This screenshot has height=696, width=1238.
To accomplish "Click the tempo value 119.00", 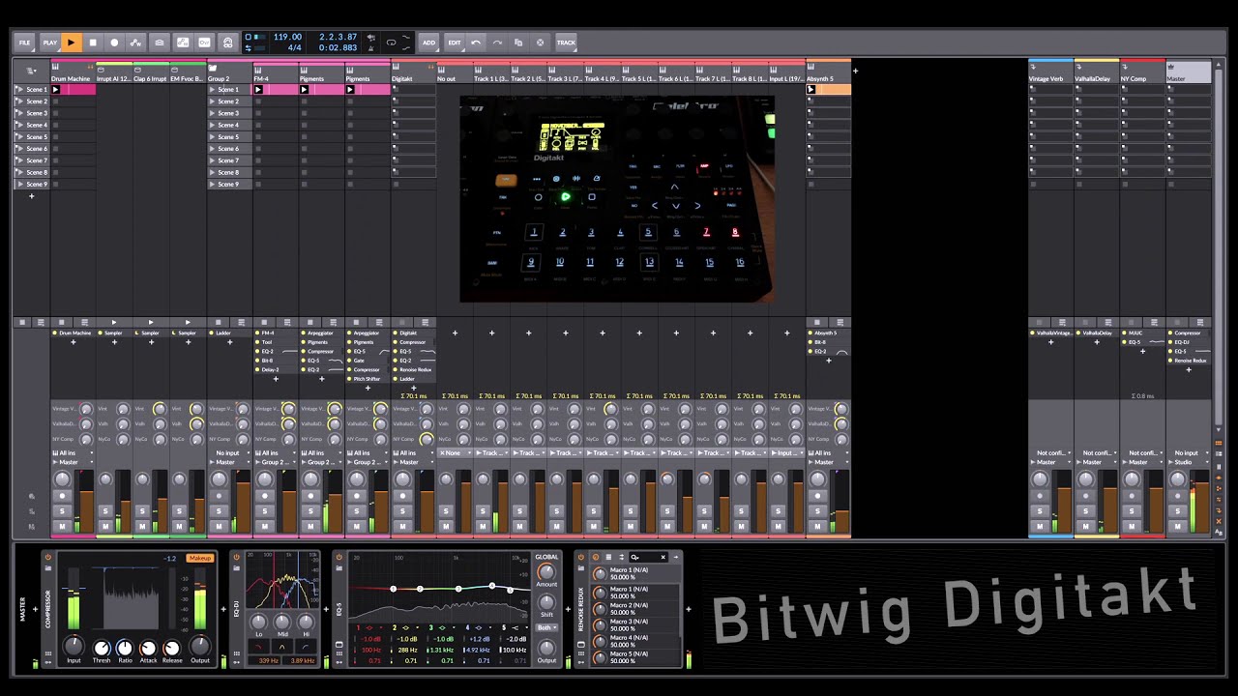I will 287,37.
